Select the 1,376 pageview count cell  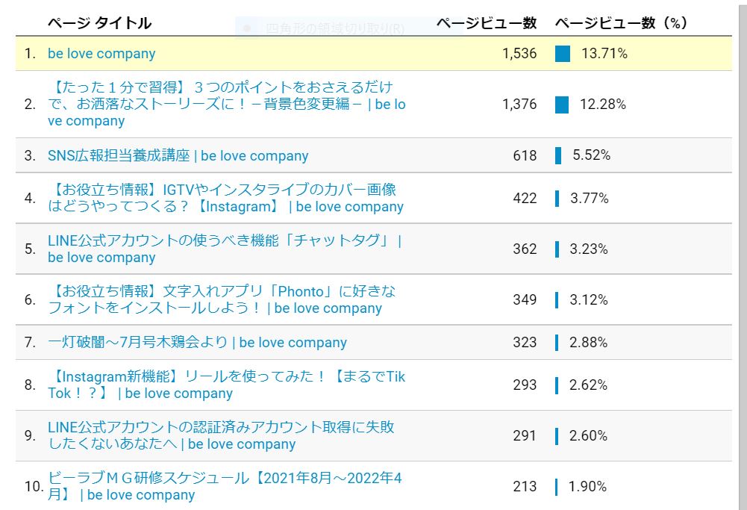(519, 105)
